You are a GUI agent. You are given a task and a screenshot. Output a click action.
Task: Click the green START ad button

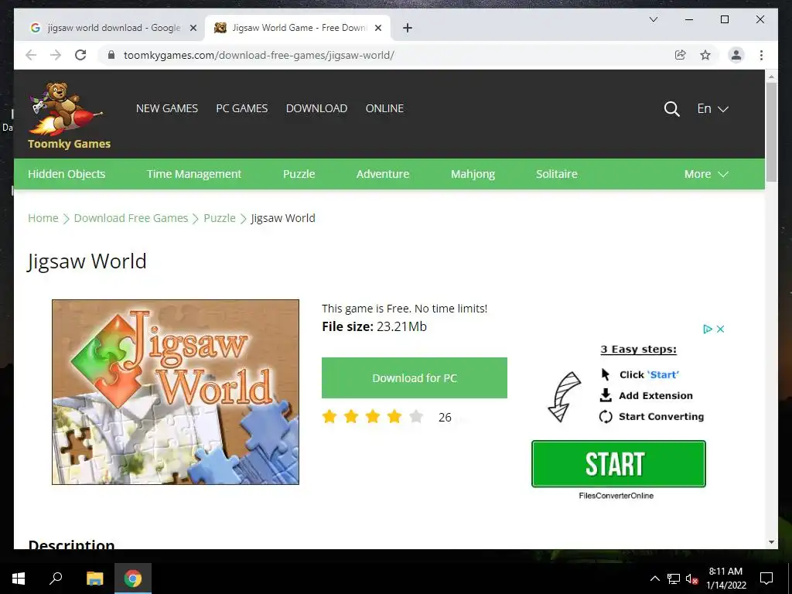[x=618, y=464]
